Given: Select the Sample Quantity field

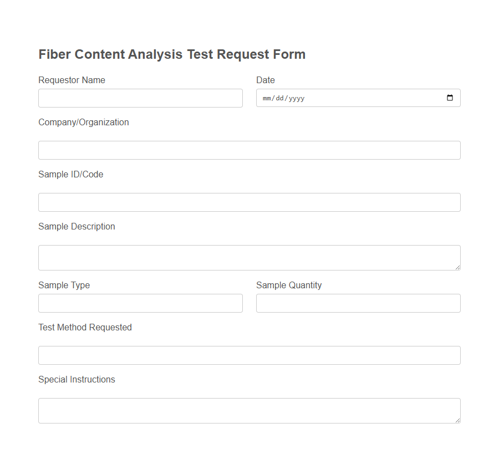Looking at the screenshot, I should (358, 303).
